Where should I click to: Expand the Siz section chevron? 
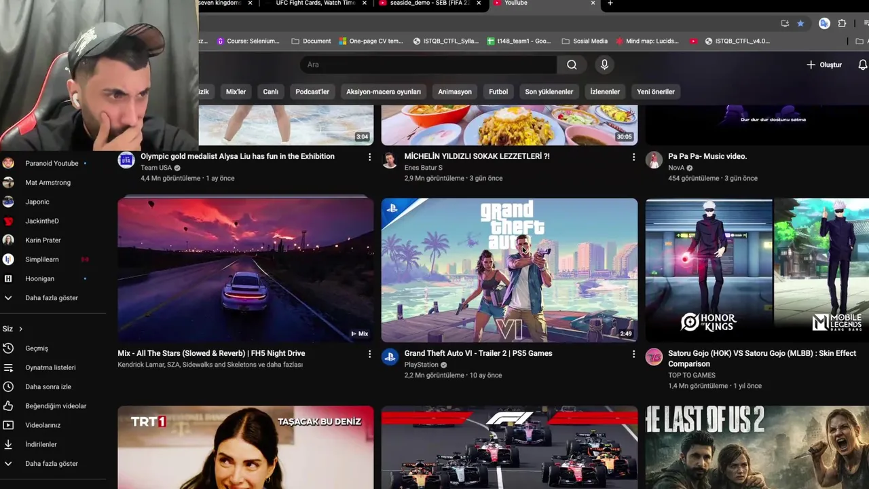pos(20,329)
